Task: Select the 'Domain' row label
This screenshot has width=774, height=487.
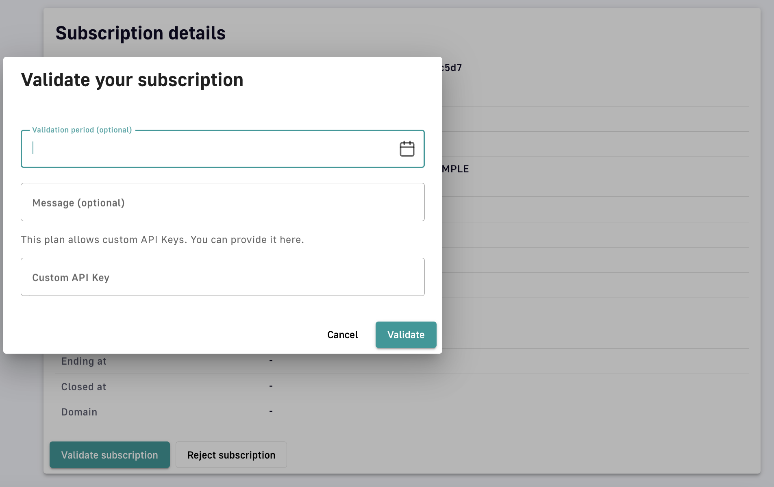Action: coord(79,412)
